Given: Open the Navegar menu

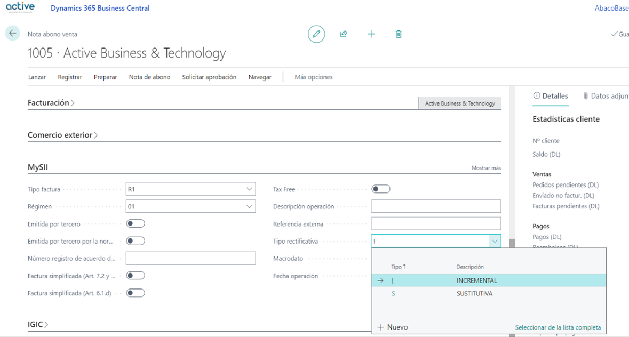Looking at the screenshot, I should 260,77.
